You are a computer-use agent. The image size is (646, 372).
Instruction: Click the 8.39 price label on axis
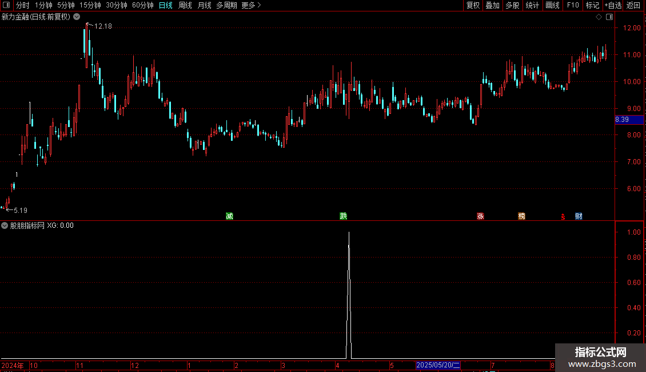pos(629,120)
